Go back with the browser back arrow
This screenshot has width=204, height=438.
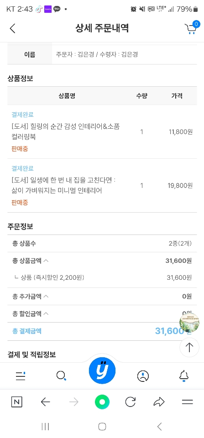[x=45, y=402]
